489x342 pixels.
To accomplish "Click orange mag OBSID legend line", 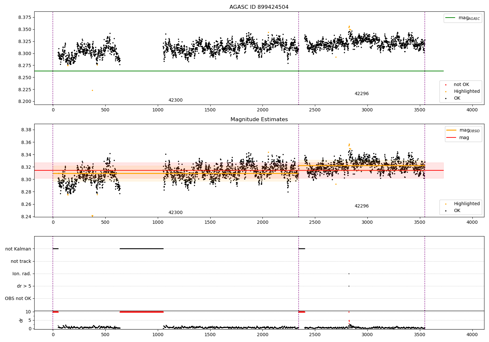I will click(452, 130).
